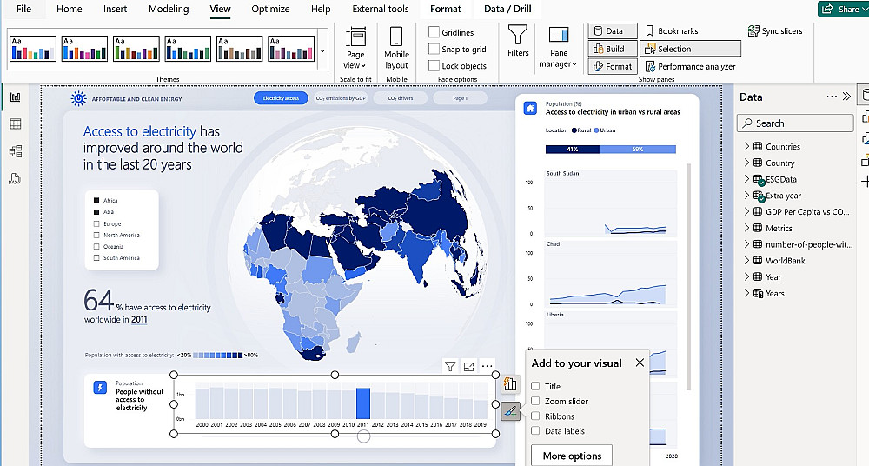The height and width of the screenshot is (466, 869).
Task: Click the Sync slicers icon
Action: pyautogui.click(x=753, y=31)
